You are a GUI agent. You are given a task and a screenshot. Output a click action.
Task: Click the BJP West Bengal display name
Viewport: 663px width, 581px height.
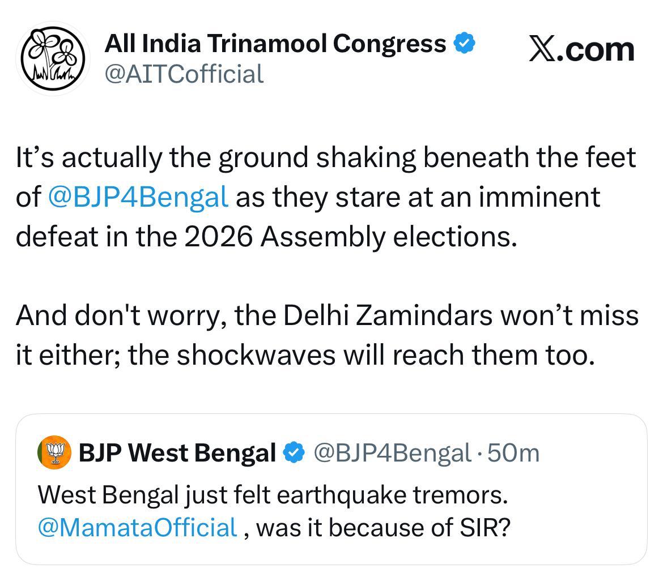coord(177,453)
